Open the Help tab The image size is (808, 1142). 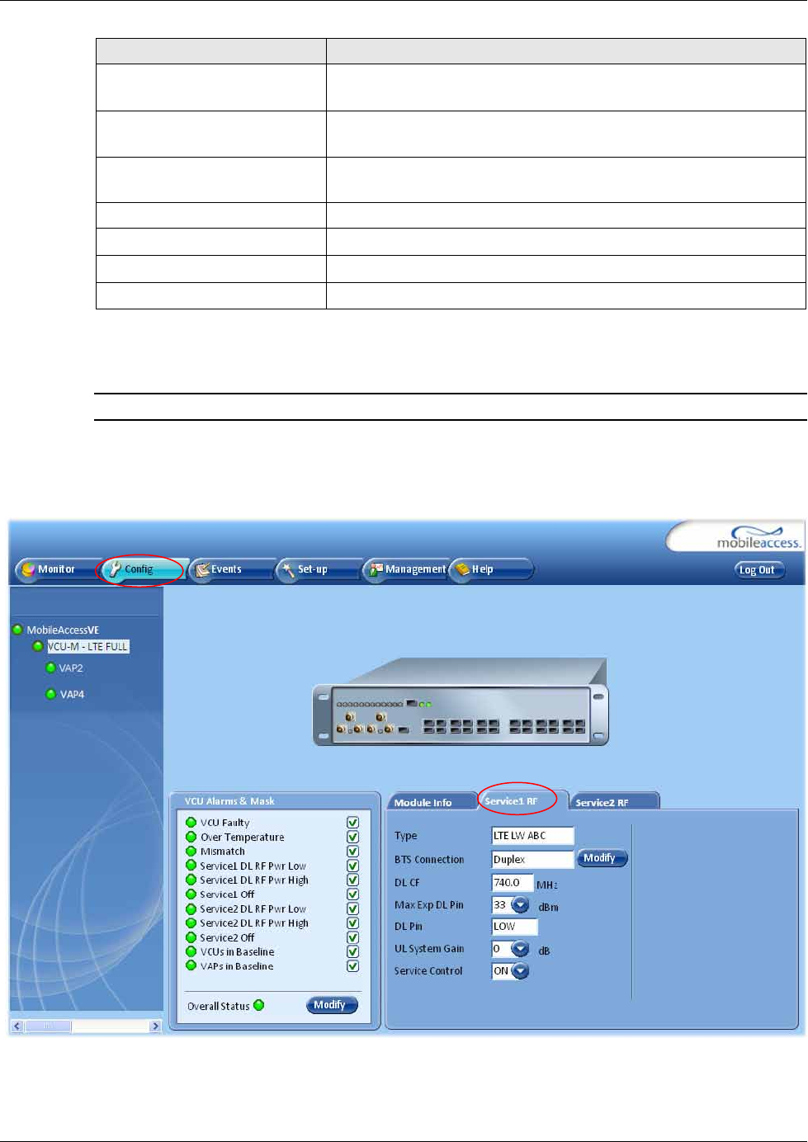pos(492,569)
